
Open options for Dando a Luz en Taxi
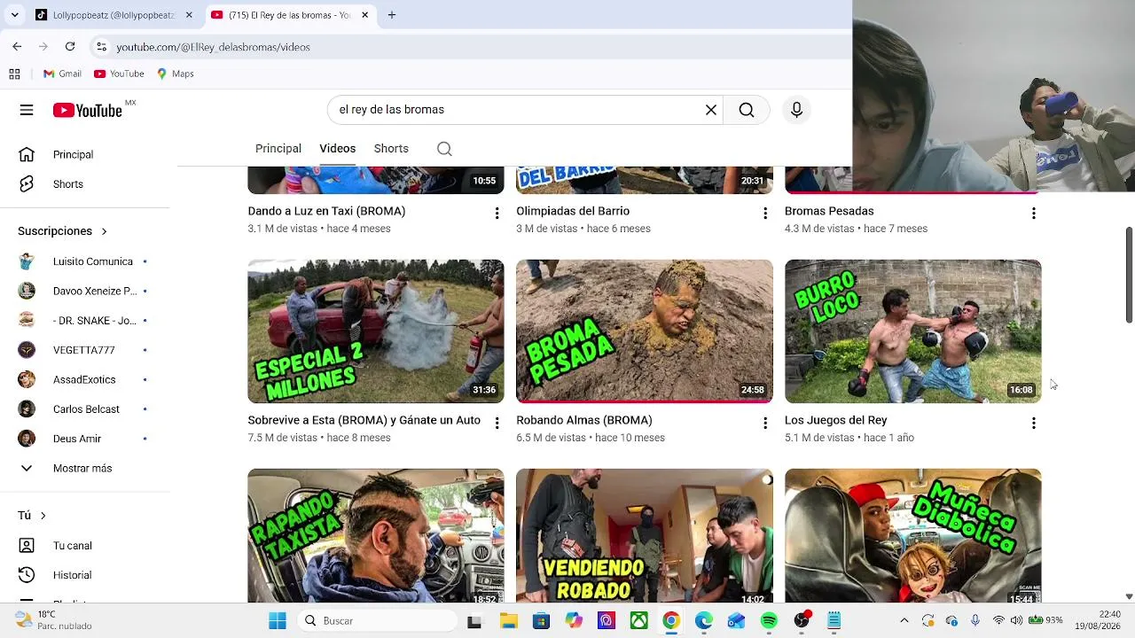tap(497, 214)
